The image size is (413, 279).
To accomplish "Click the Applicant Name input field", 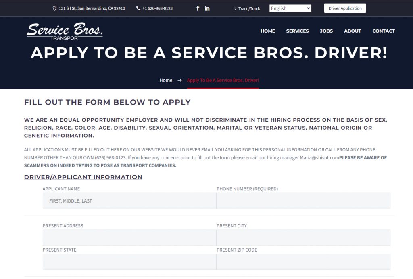I will click(129, 201).
